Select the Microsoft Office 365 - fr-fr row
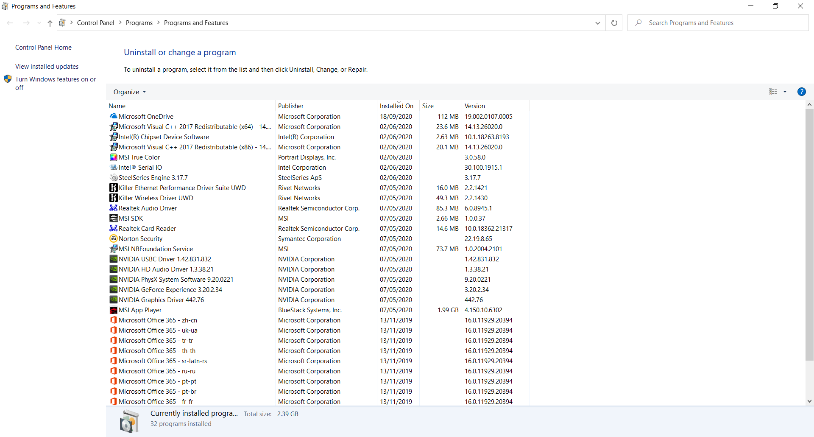Screen dimensions: 814x437 click(x=318, y=401)
